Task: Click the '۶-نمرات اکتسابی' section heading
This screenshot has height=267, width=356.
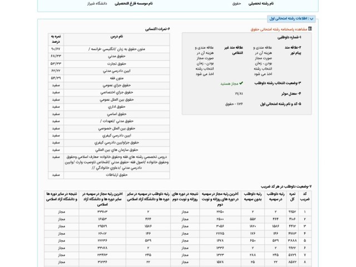Action: 160,28
